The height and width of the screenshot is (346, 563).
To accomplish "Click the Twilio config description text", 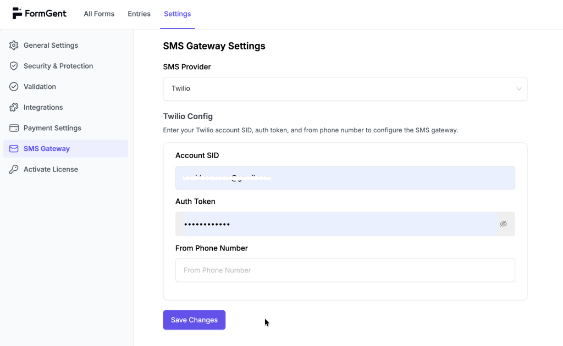I will pyautogui.click(x=311, y=130).
